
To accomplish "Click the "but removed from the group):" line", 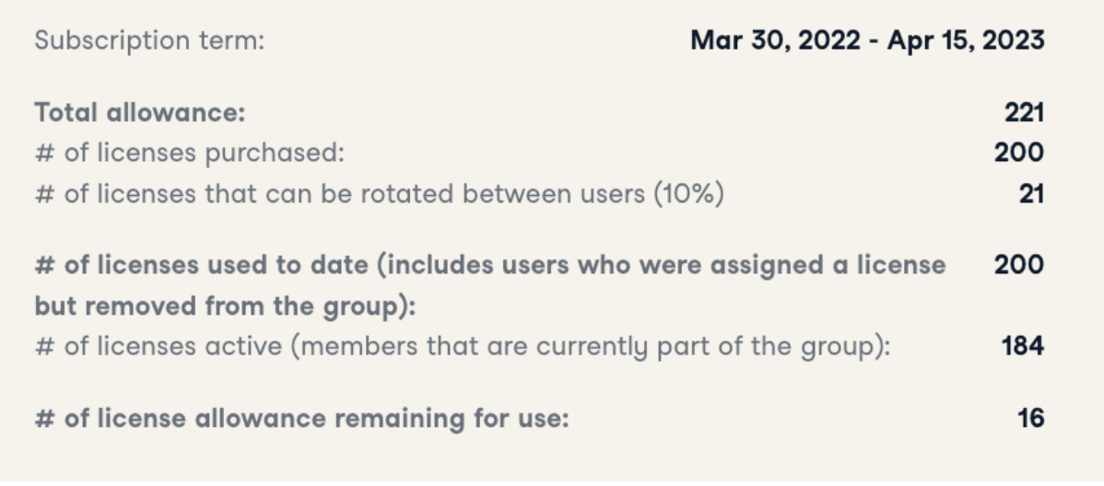I will [x=225, y=307].
